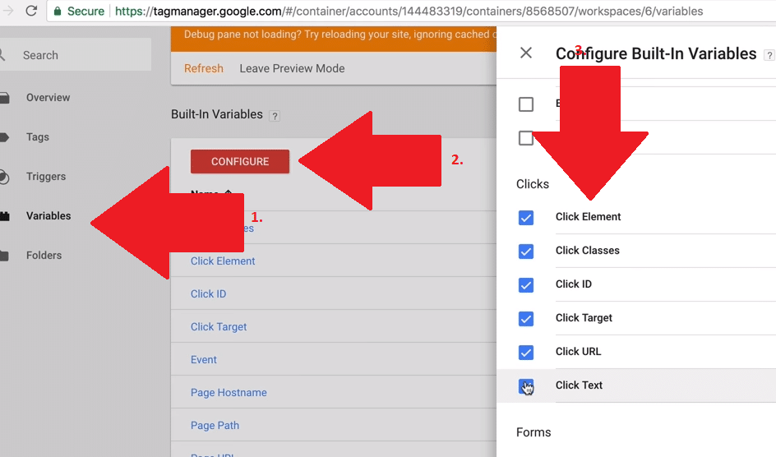Click the Click Element label in panel
Screen dimensions: 776x457
click(588, 217)
